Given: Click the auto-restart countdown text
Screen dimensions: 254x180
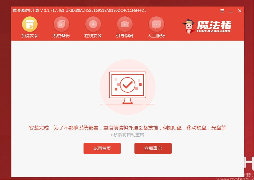Looking at the screenshot, I should click(x=128, y=135).
